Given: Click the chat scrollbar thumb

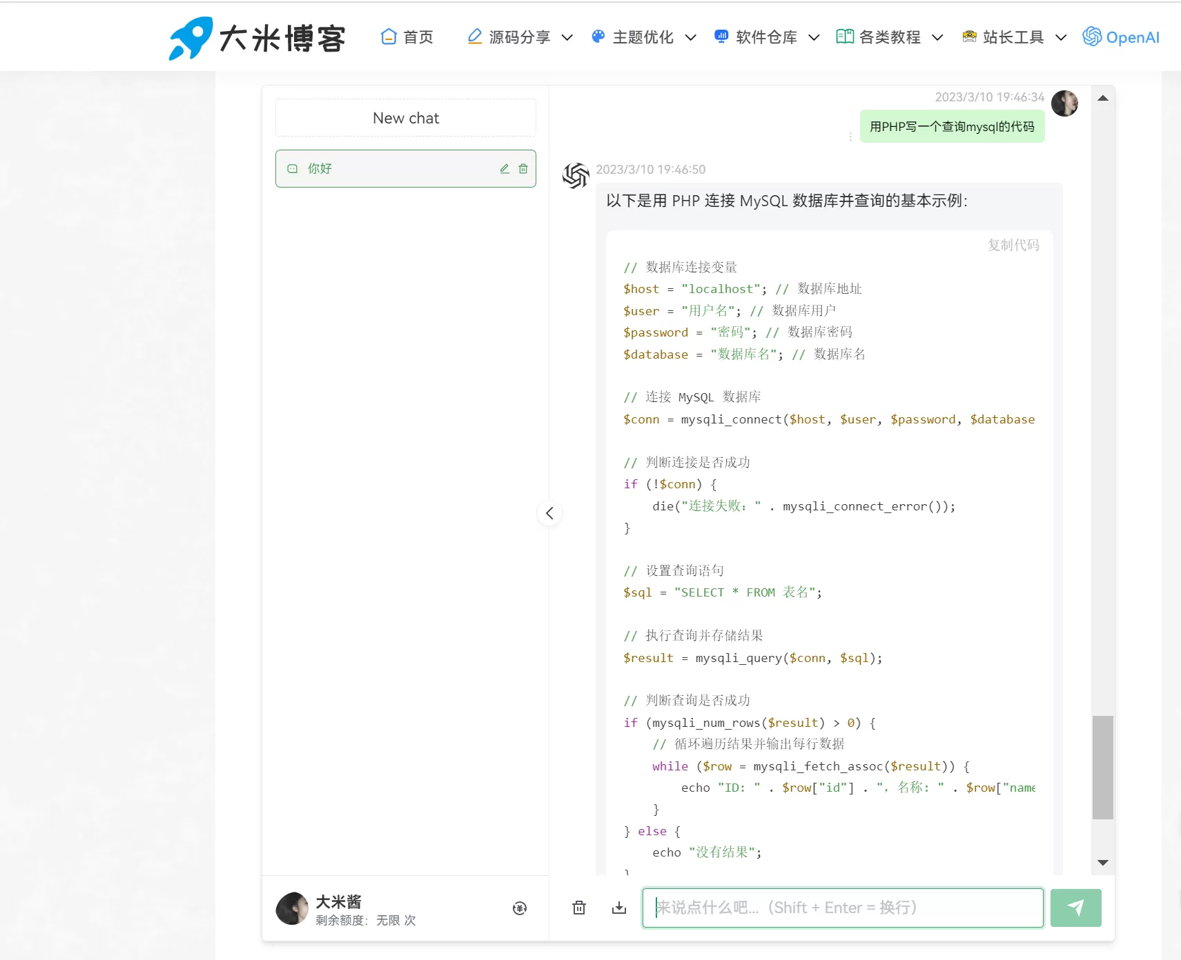Looking at the screenshot, I should (x=1102, y=767).
